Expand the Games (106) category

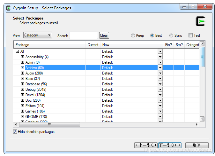[22, 111]
